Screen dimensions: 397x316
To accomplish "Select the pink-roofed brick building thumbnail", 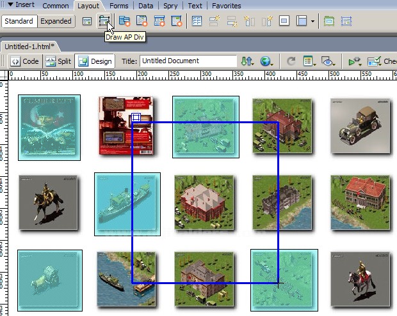I will click(204, 202).
